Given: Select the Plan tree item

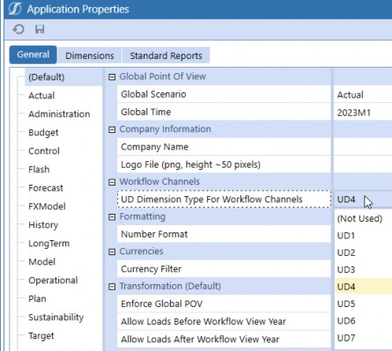Looking at the screenshot, I should 37,299.
